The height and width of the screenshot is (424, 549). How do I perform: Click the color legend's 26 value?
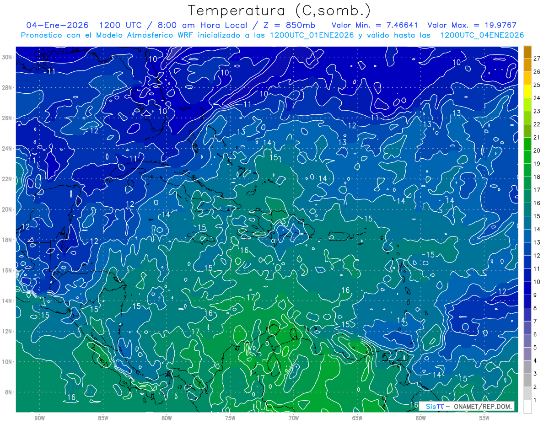tap(537, 71)
